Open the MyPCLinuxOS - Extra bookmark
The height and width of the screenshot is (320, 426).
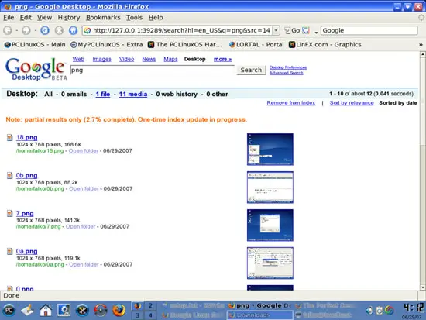107,45
